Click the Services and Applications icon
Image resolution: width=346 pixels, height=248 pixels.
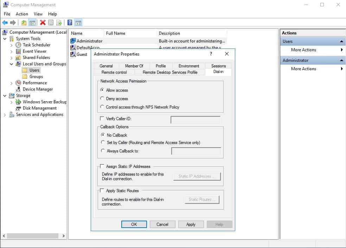(x=12, y=115)
